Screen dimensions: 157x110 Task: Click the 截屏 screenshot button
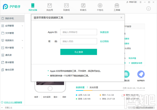tap(36, 97)
